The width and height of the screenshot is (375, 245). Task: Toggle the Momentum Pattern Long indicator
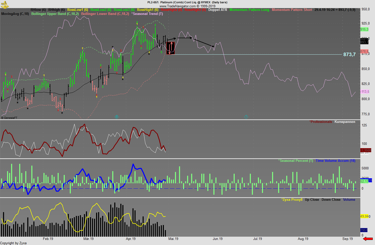click(249, 10)
